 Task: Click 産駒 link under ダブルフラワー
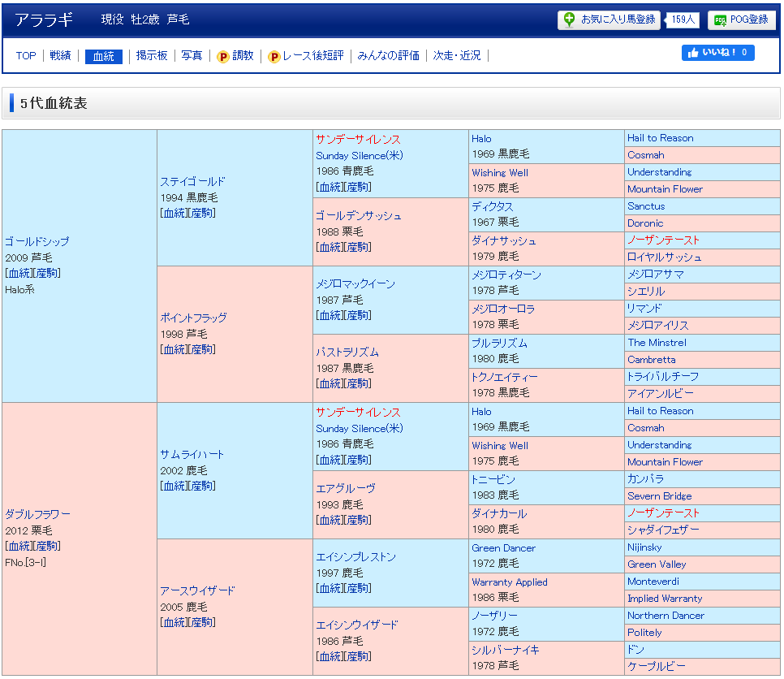point(48,547)
